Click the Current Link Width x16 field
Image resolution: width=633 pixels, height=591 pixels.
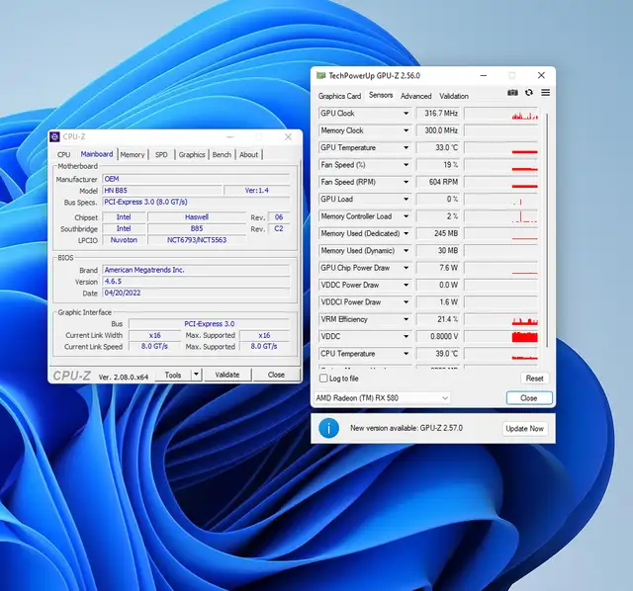point(154,335)
